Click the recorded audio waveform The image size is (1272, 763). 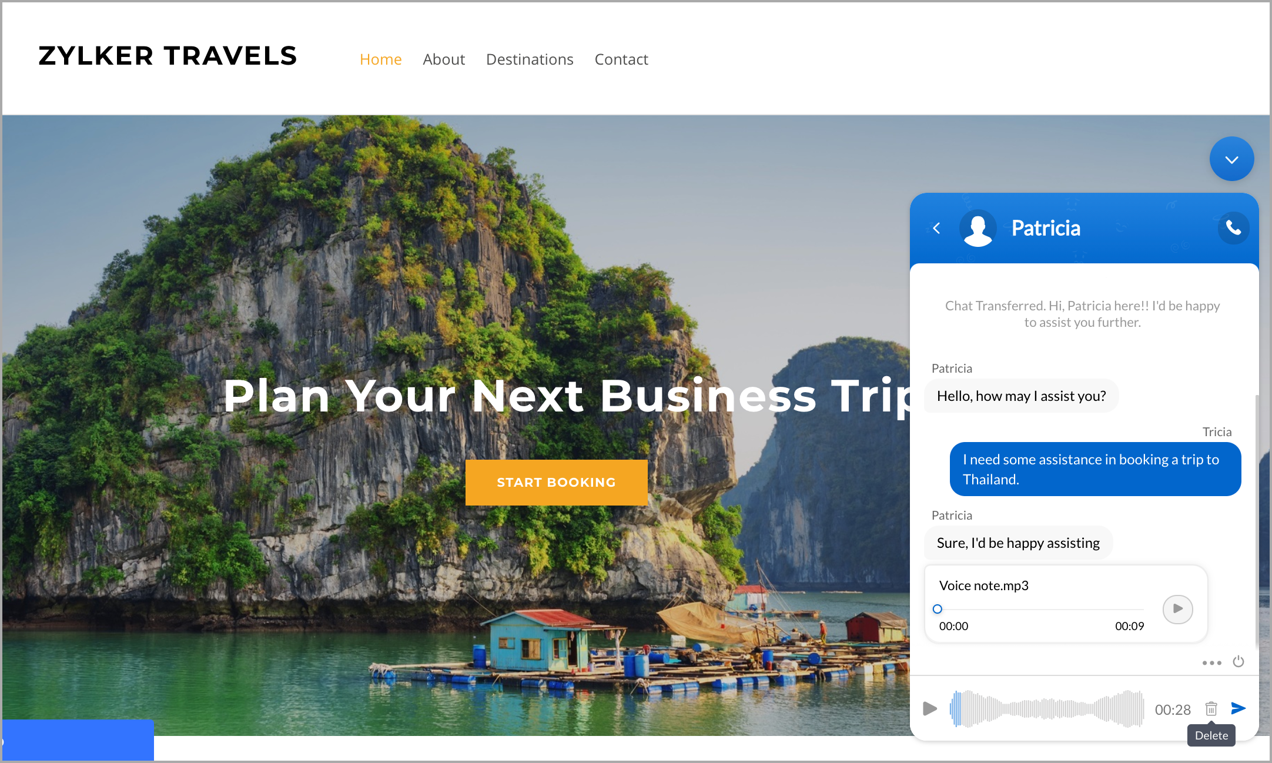pyautogui.click(x=1047, y=709)
